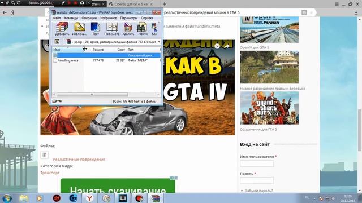Open the Grand Theft Auto saves thumbnail

[x=269, y=108]
